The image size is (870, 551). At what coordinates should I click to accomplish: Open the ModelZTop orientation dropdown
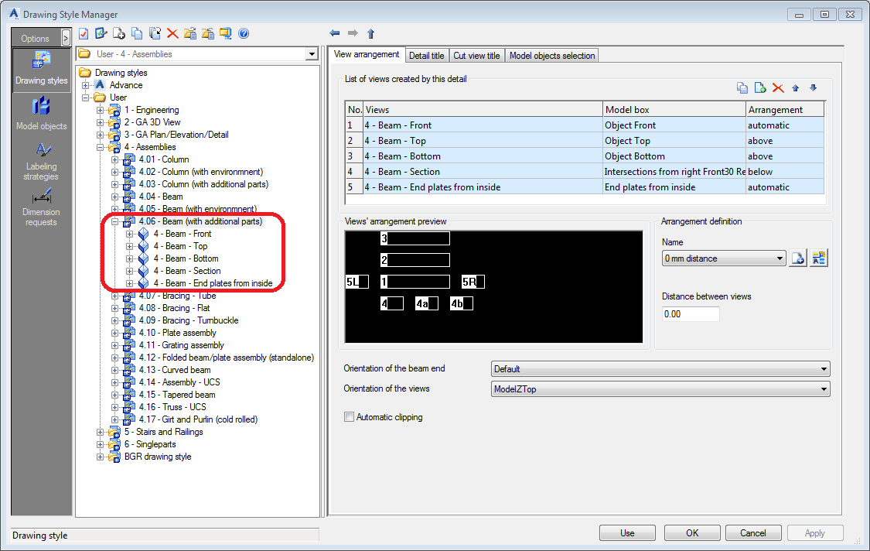click(824, 389)
